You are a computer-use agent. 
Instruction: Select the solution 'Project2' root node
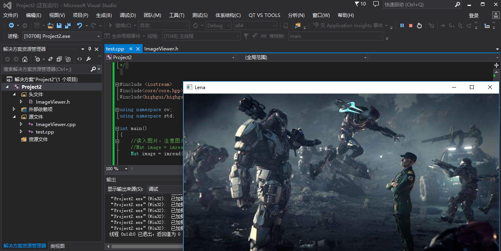coord(46,79)
